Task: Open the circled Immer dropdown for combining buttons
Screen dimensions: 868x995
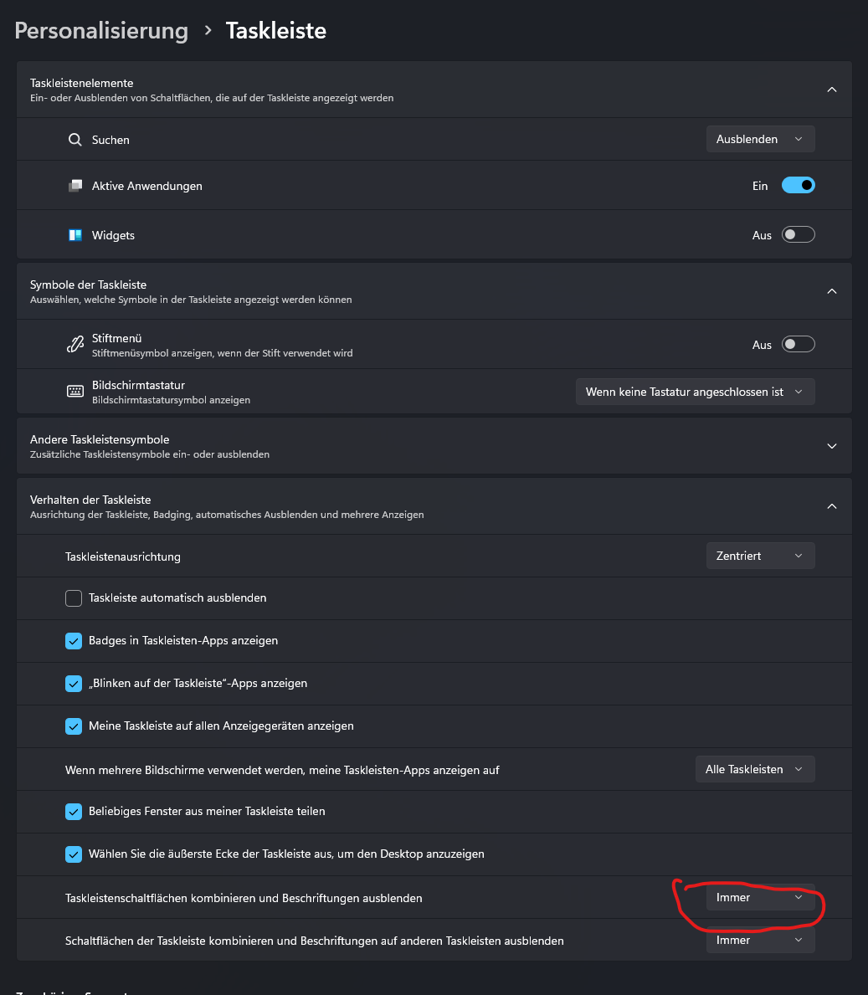Action: (760, 898)
